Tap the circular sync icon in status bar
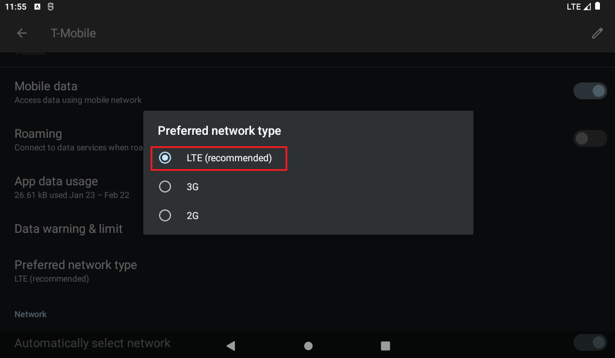Screen dimensions: 615x358 tap(51, 7)
